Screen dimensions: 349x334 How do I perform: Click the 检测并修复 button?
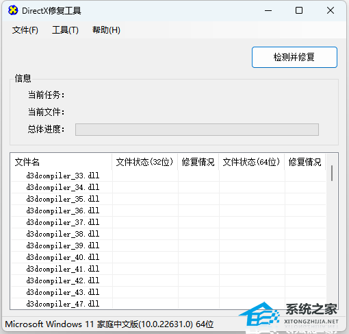tap(294, 57)
